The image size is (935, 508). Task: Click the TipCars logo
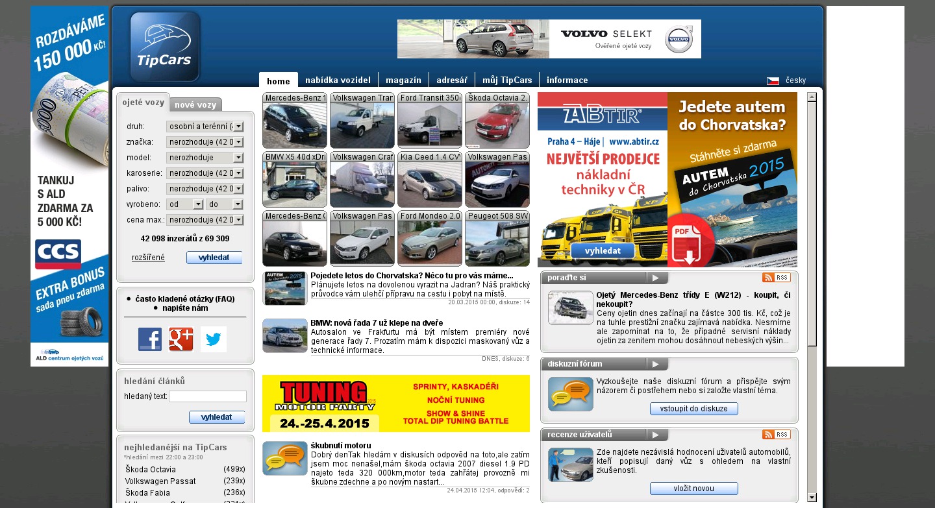tap(165, 47)
